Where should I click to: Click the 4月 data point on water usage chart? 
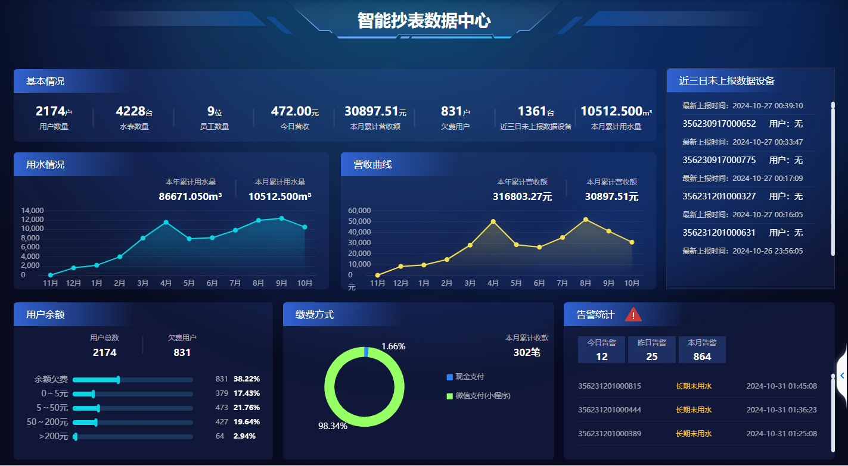(166, 223)
